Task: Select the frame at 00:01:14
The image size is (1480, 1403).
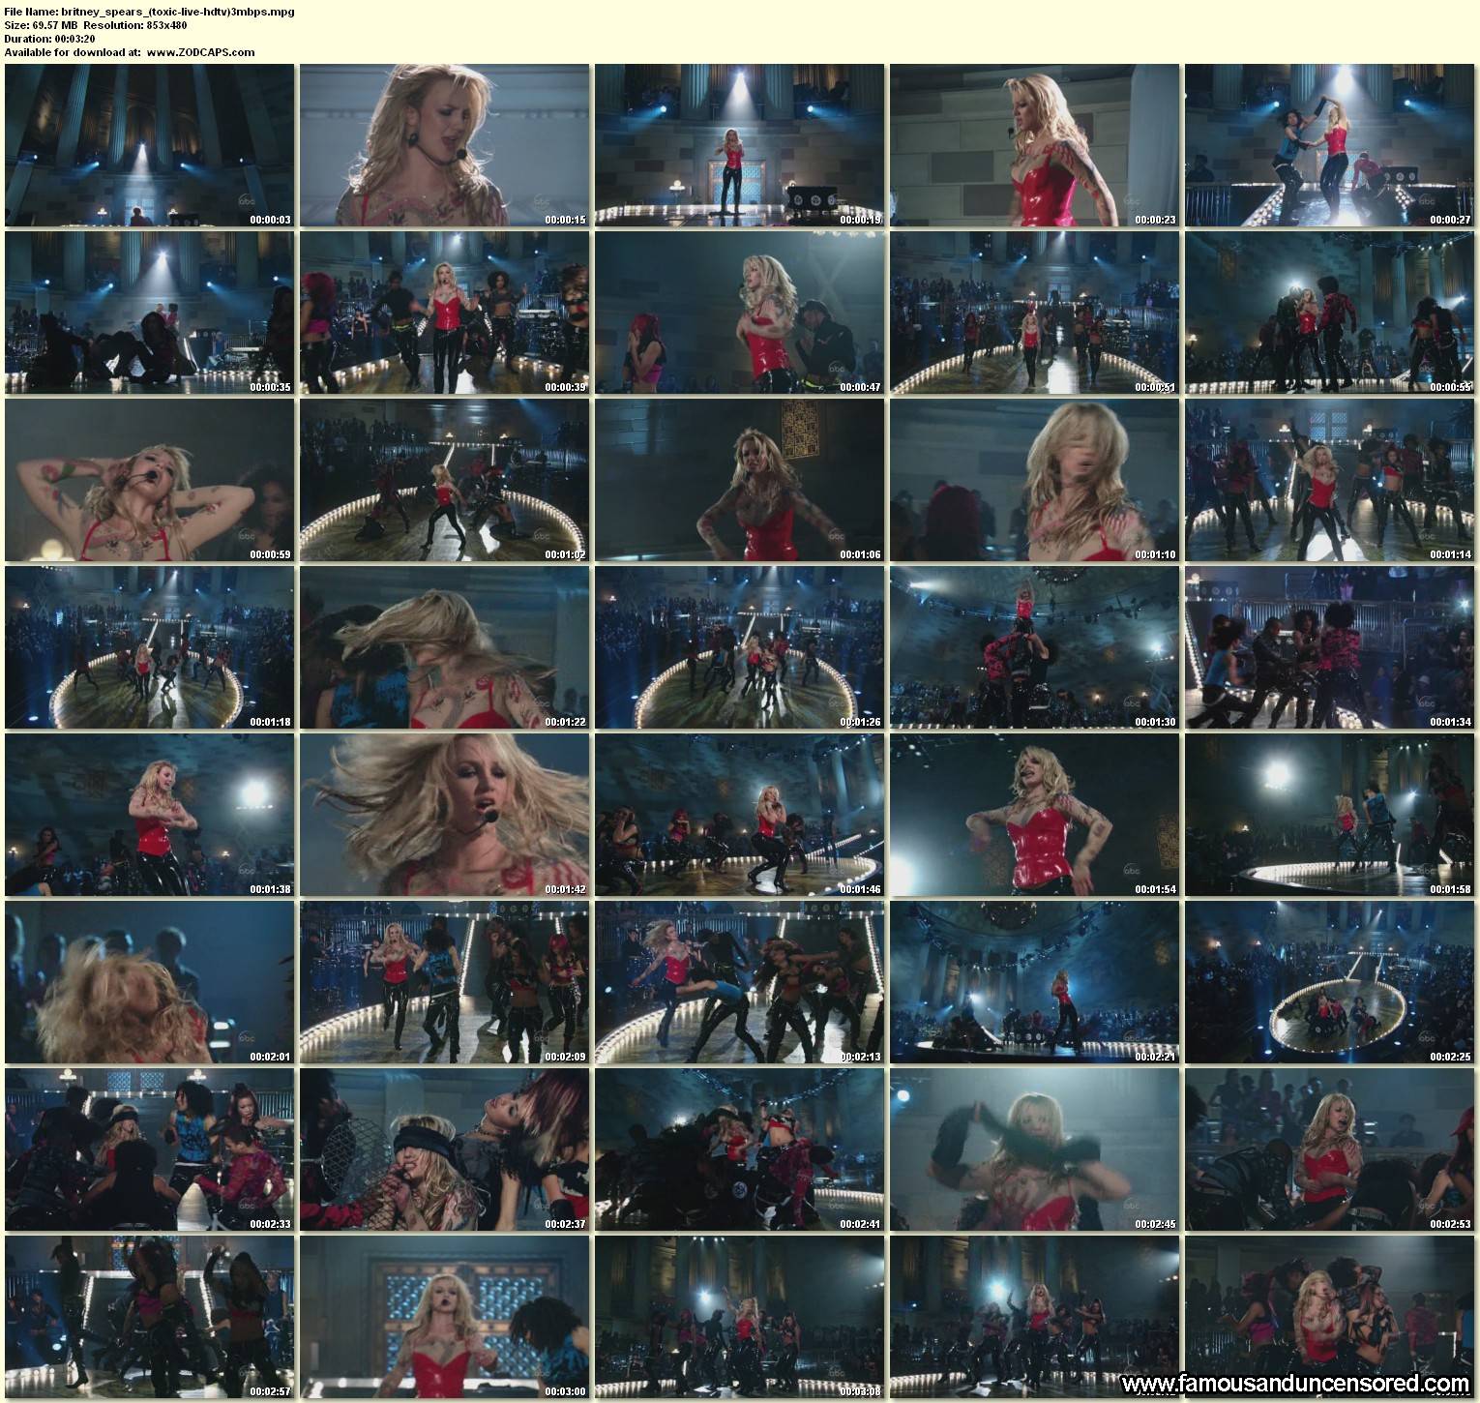Action: pos(1329,480)
